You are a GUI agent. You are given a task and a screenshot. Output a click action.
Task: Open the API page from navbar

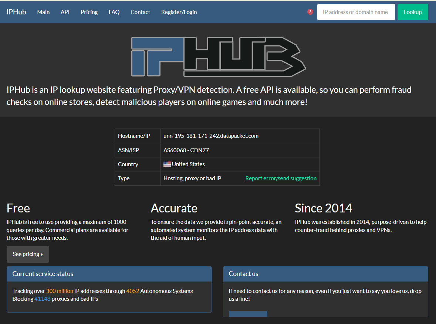pyautogui.click(x=65, y=12)
